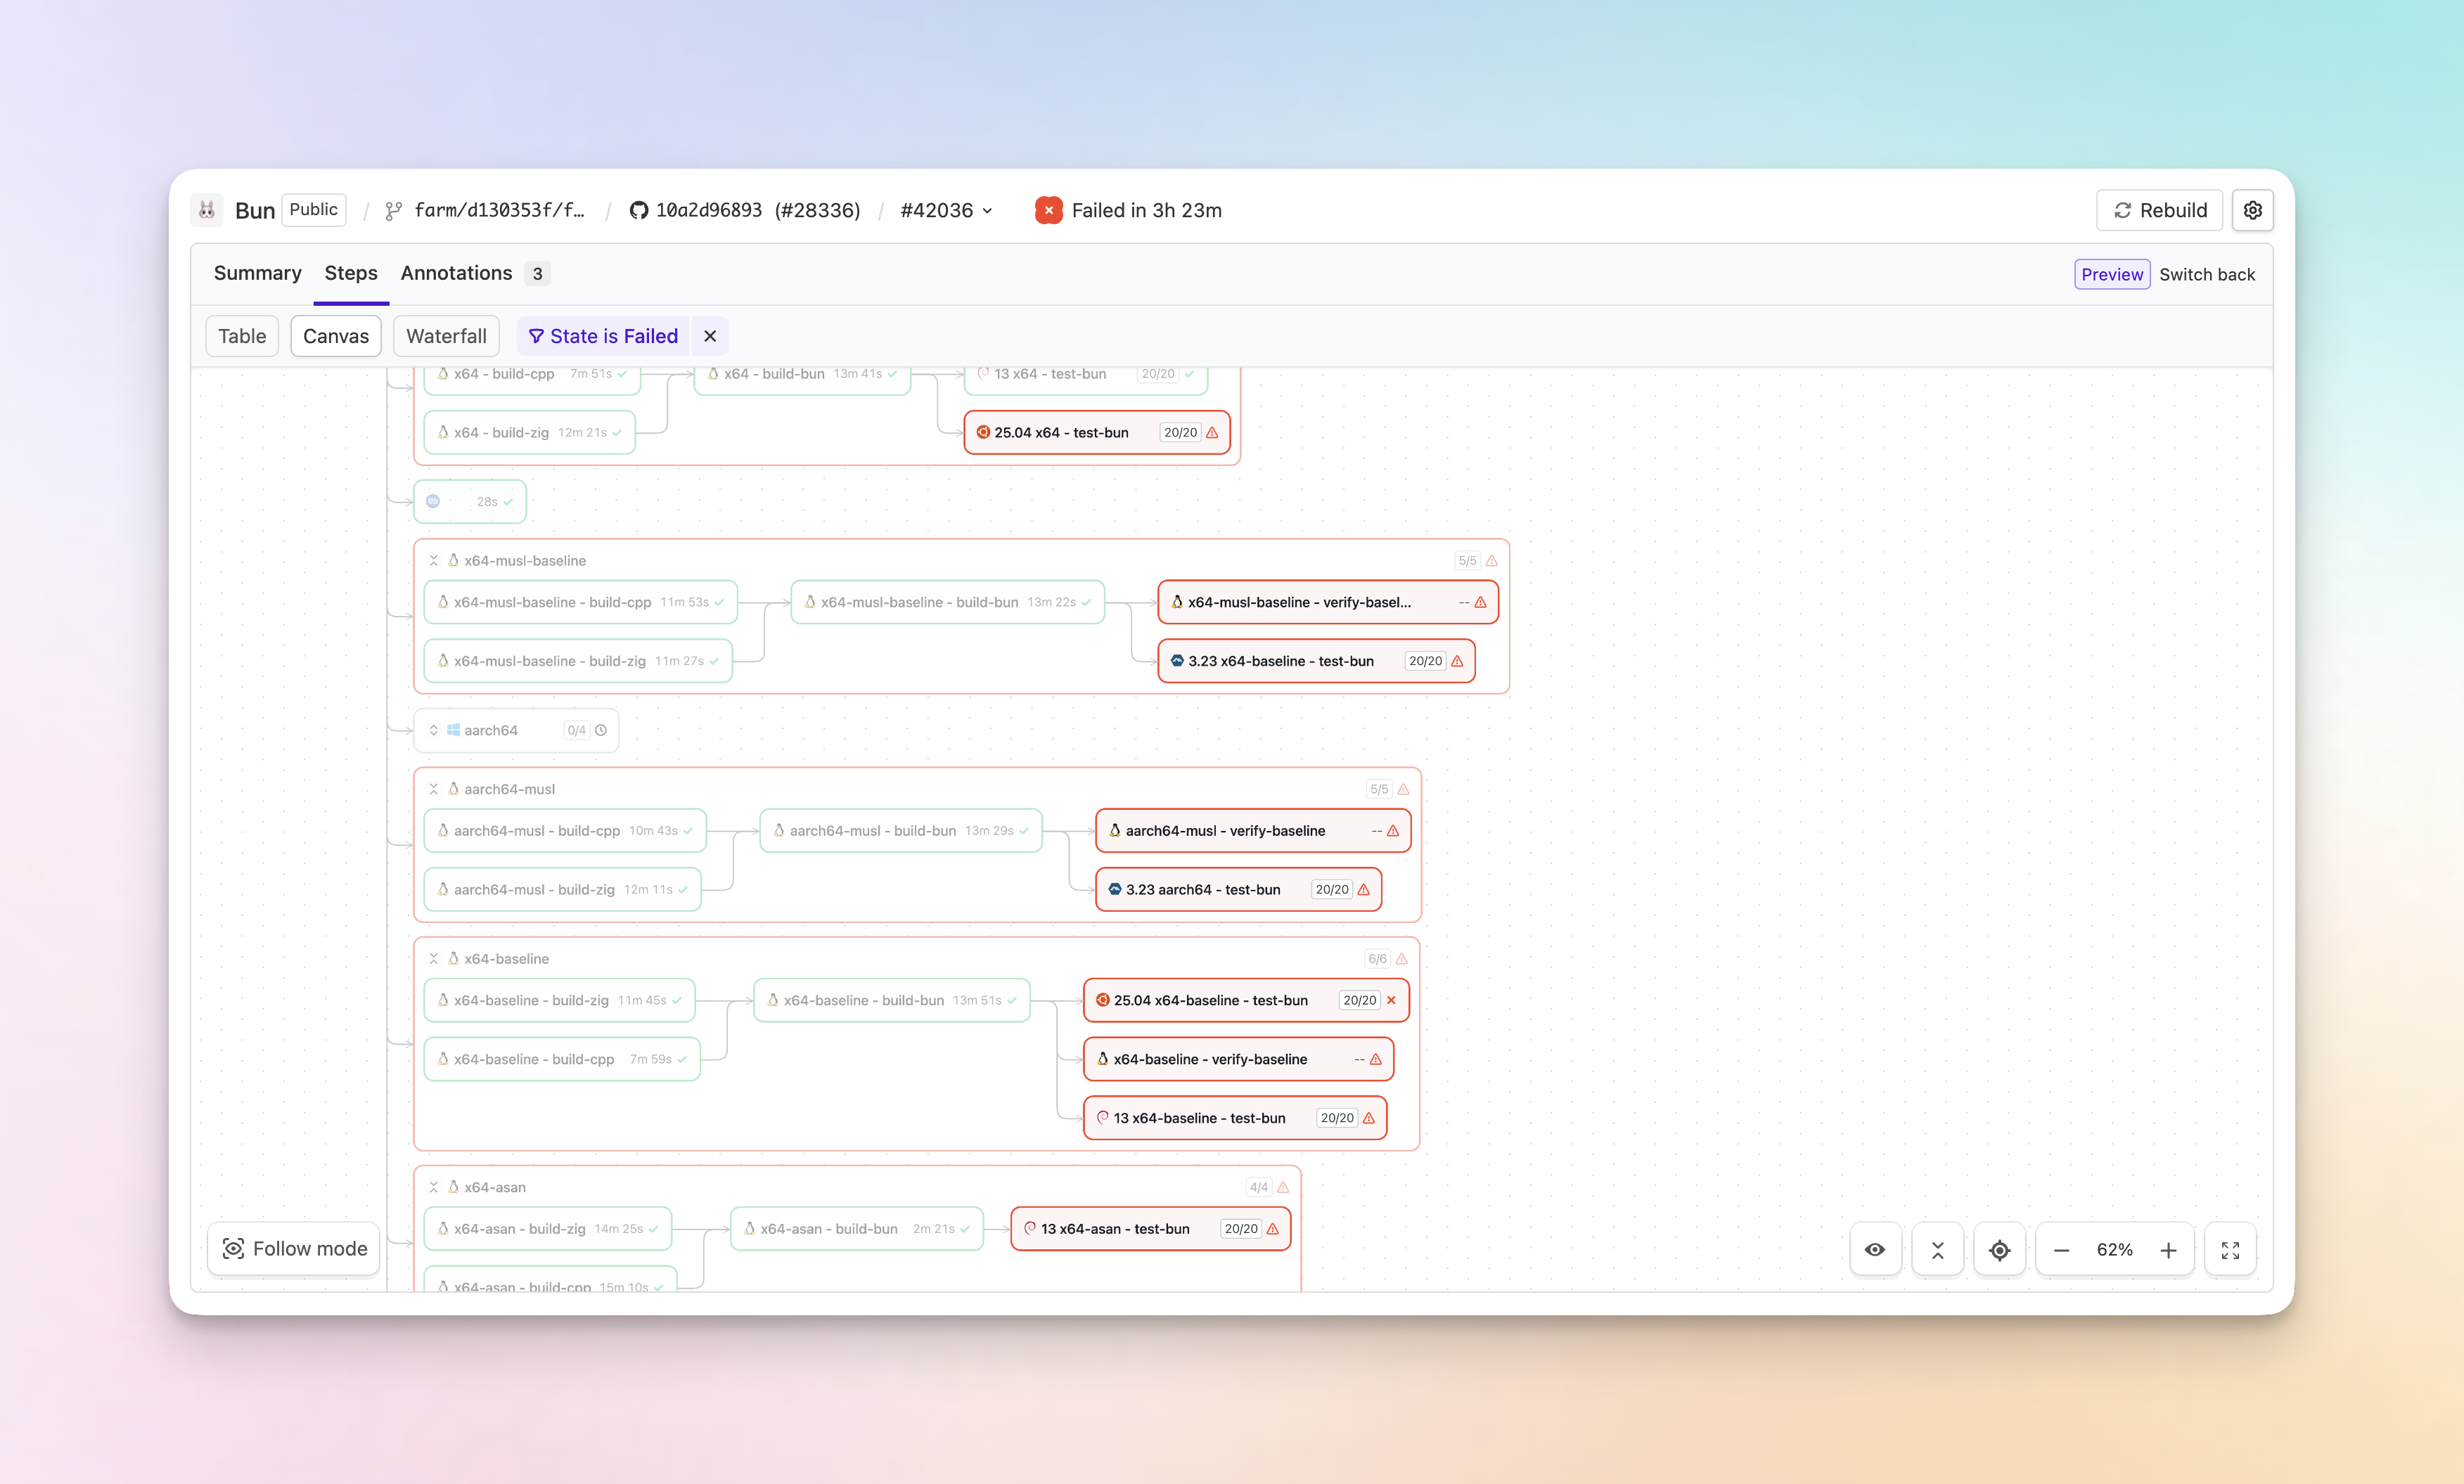Switch to the Summary tab
2464x1484 pixels.
(257, 273)
